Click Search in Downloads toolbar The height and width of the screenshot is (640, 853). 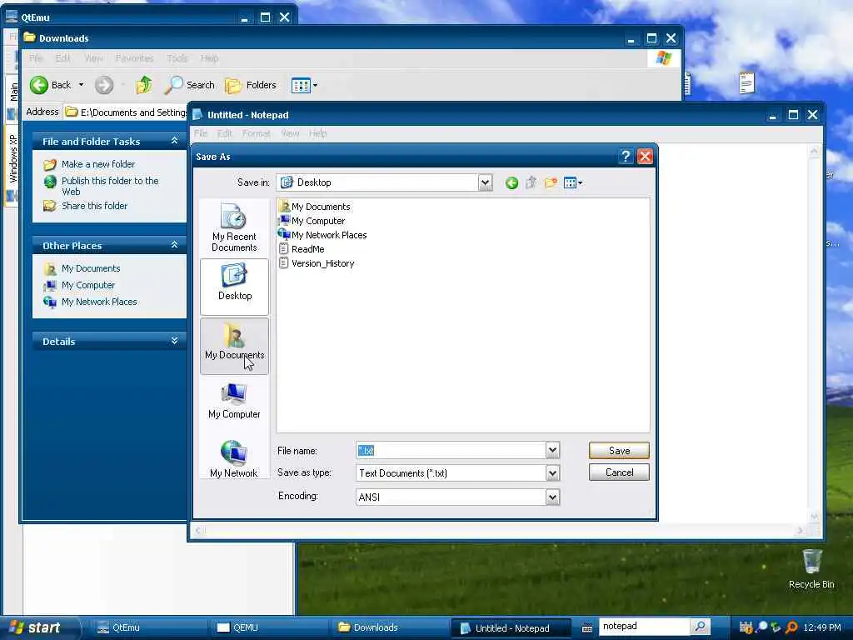(190, 85)
